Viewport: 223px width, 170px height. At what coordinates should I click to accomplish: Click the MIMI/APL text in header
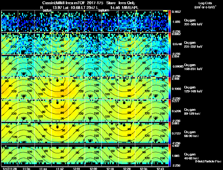point(130,8)
